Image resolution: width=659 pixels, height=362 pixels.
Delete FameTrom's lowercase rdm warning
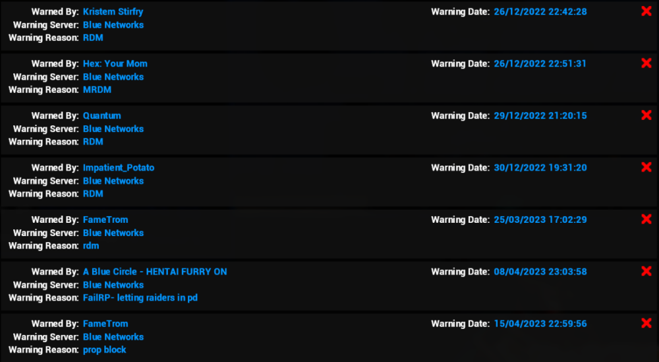point(646,220)
